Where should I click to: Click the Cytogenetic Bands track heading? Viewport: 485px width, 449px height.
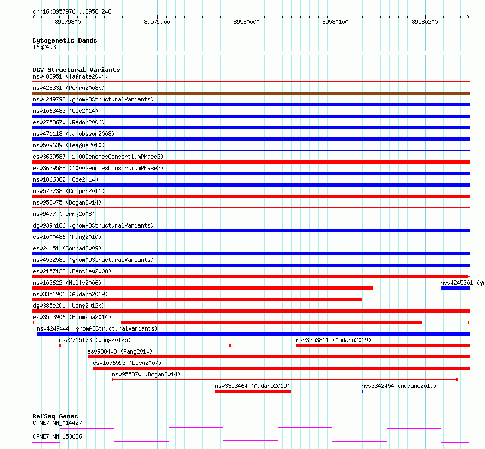pyautogui.click(x=65, y=40)
